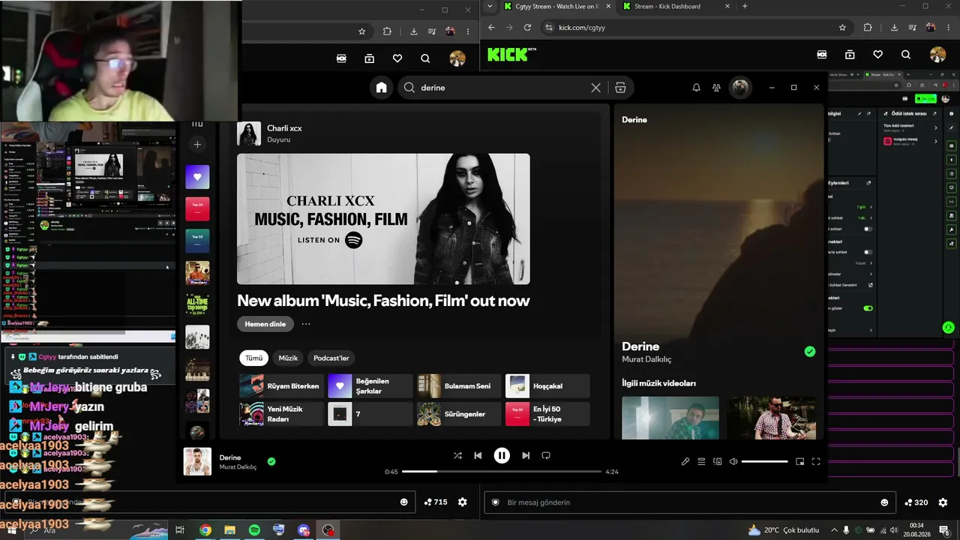
Task: Click the Hemen dinle button
Action: [x=265, y=324]
